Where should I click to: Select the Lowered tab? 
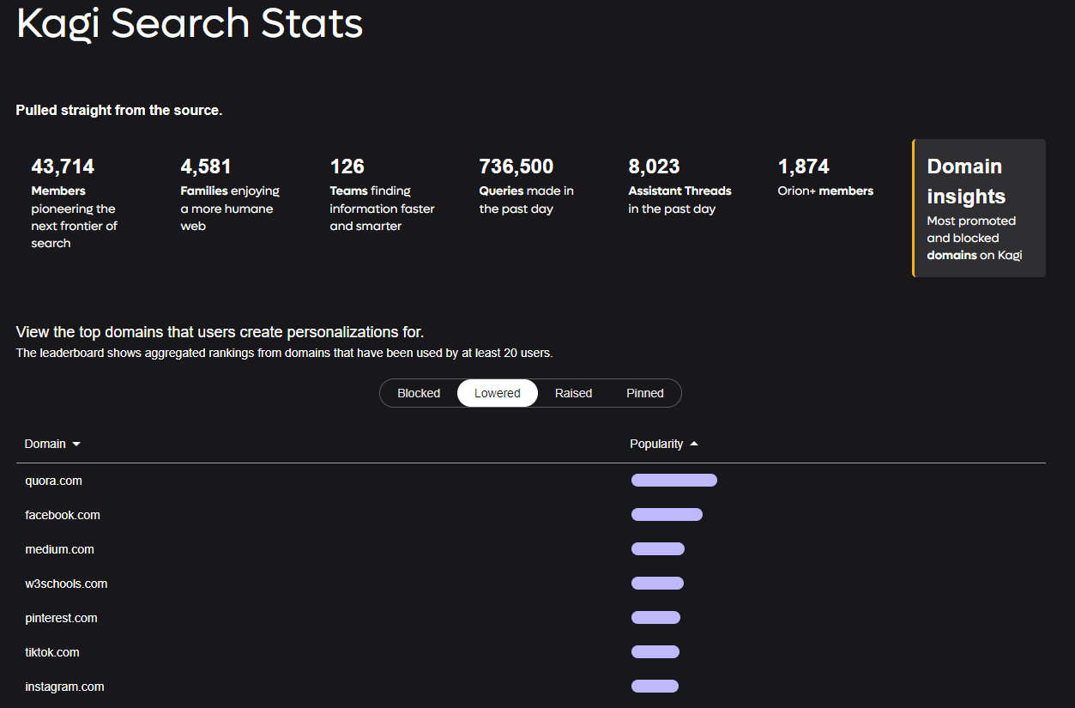point(498,393)
